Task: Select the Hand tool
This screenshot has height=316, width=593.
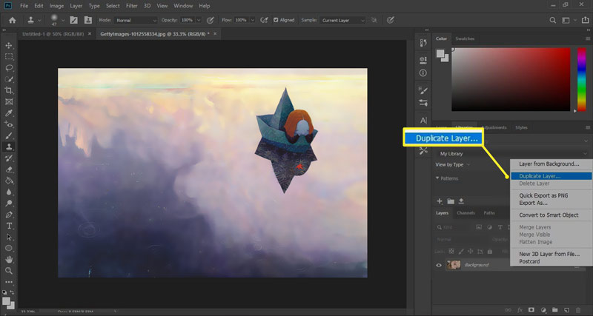Action: click(x=9, y=260)
